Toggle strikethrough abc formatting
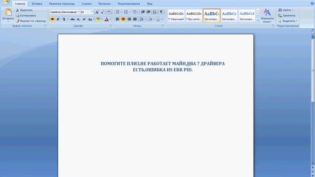The image size is (315, 177). click(x=72, y=19)
